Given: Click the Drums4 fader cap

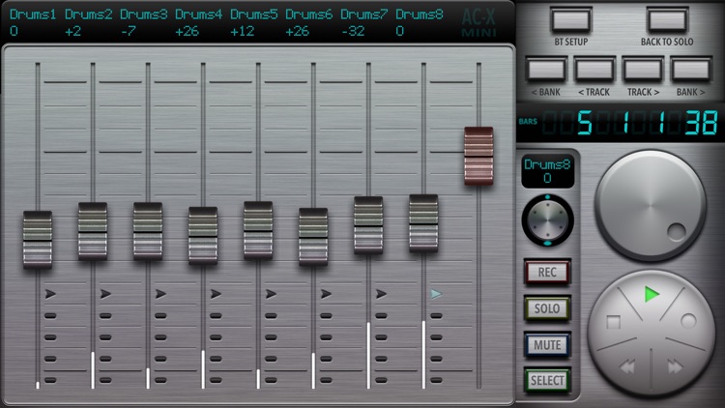Looking at the screenshot, I should 203,236.
